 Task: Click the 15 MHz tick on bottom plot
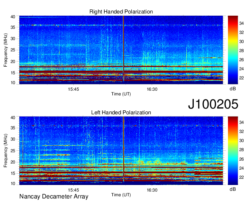pos(13,173)
